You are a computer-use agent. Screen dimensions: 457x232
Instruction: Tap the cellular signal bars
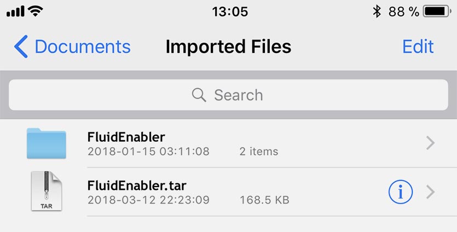[15, 11]
